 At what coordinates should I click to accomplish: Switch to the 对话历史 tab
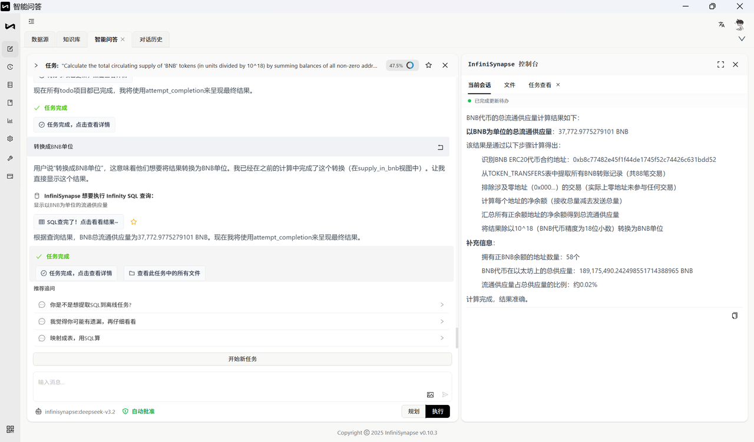coord(151,39)
